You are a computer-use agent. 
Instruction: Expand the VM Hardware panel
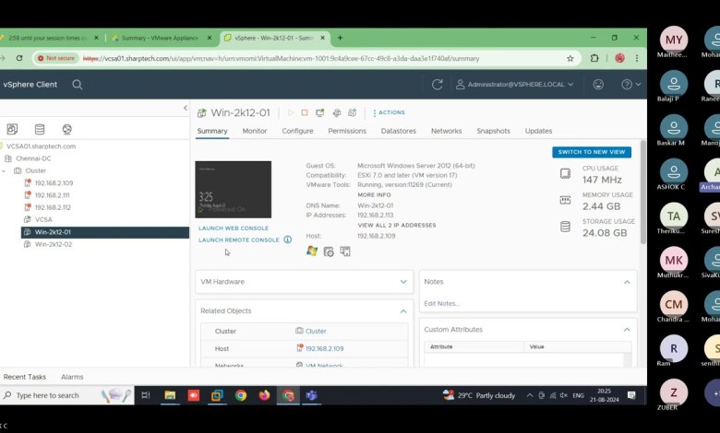point(403,282)
